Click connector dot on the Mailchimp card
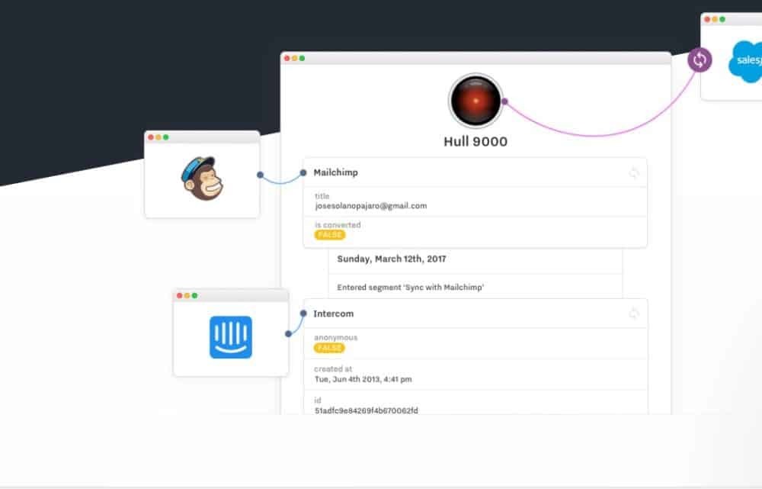The height and width of the screenshot is (489, 762). click(x=303, y=173)
